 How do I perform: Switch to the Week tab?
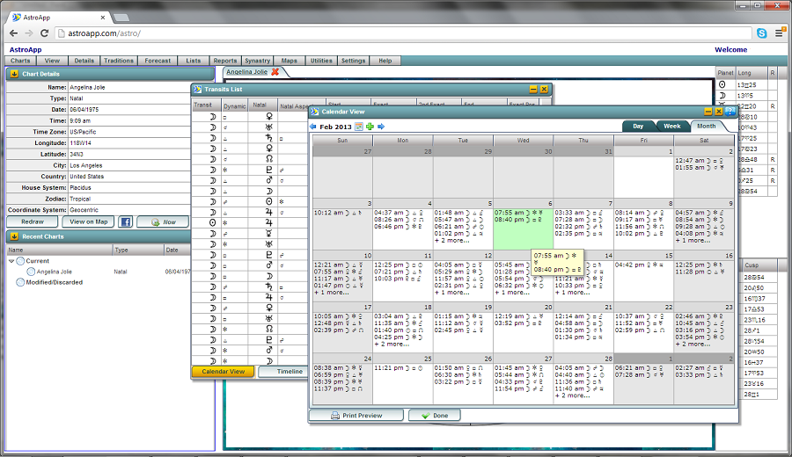tap(671, 127)
